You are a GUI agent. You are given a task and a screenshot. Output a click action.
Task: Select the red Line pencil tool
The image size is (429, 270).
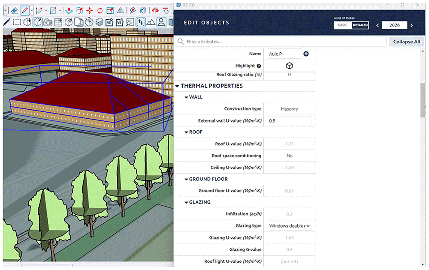click(24, 11)
